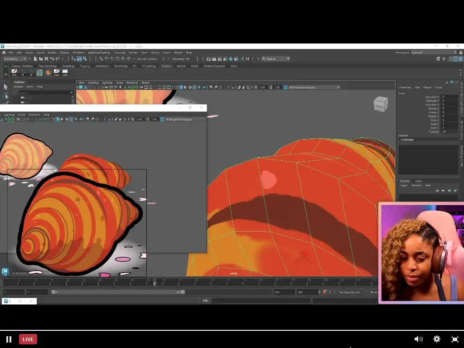
Task: Open the floating panel Renderer menu
Action: [34, 115]
